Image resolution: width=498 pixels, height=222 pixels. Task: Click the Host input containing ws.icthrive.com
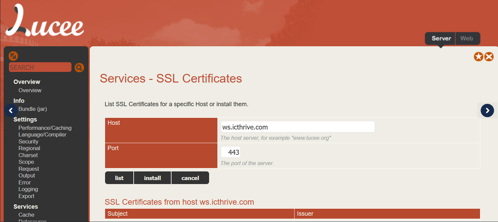click(298, 127)
